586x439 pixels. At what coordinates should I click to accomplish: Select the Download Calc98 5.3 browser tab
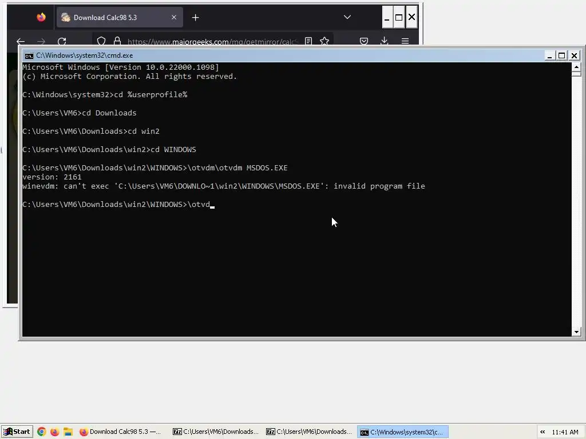[120, 17]
